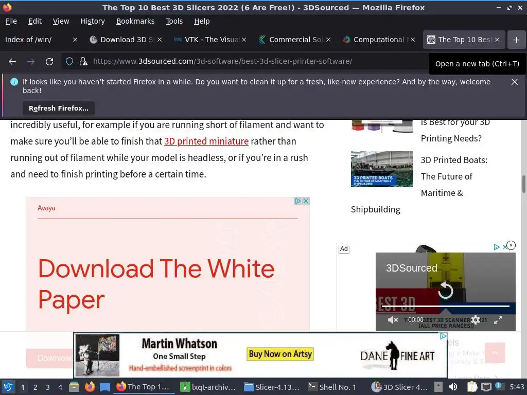Screen dimensions: 527x395
Task: Unmute the 3DSourced video player
Action: [x=393, y=320]
